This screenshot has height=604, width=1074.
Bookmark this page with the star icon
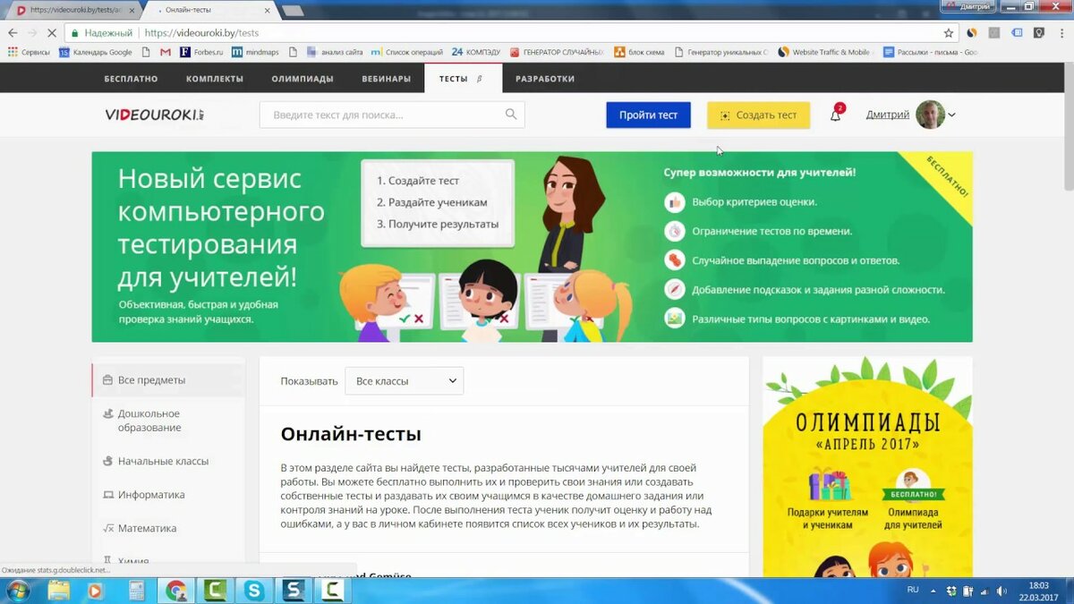tap(949, 32)
